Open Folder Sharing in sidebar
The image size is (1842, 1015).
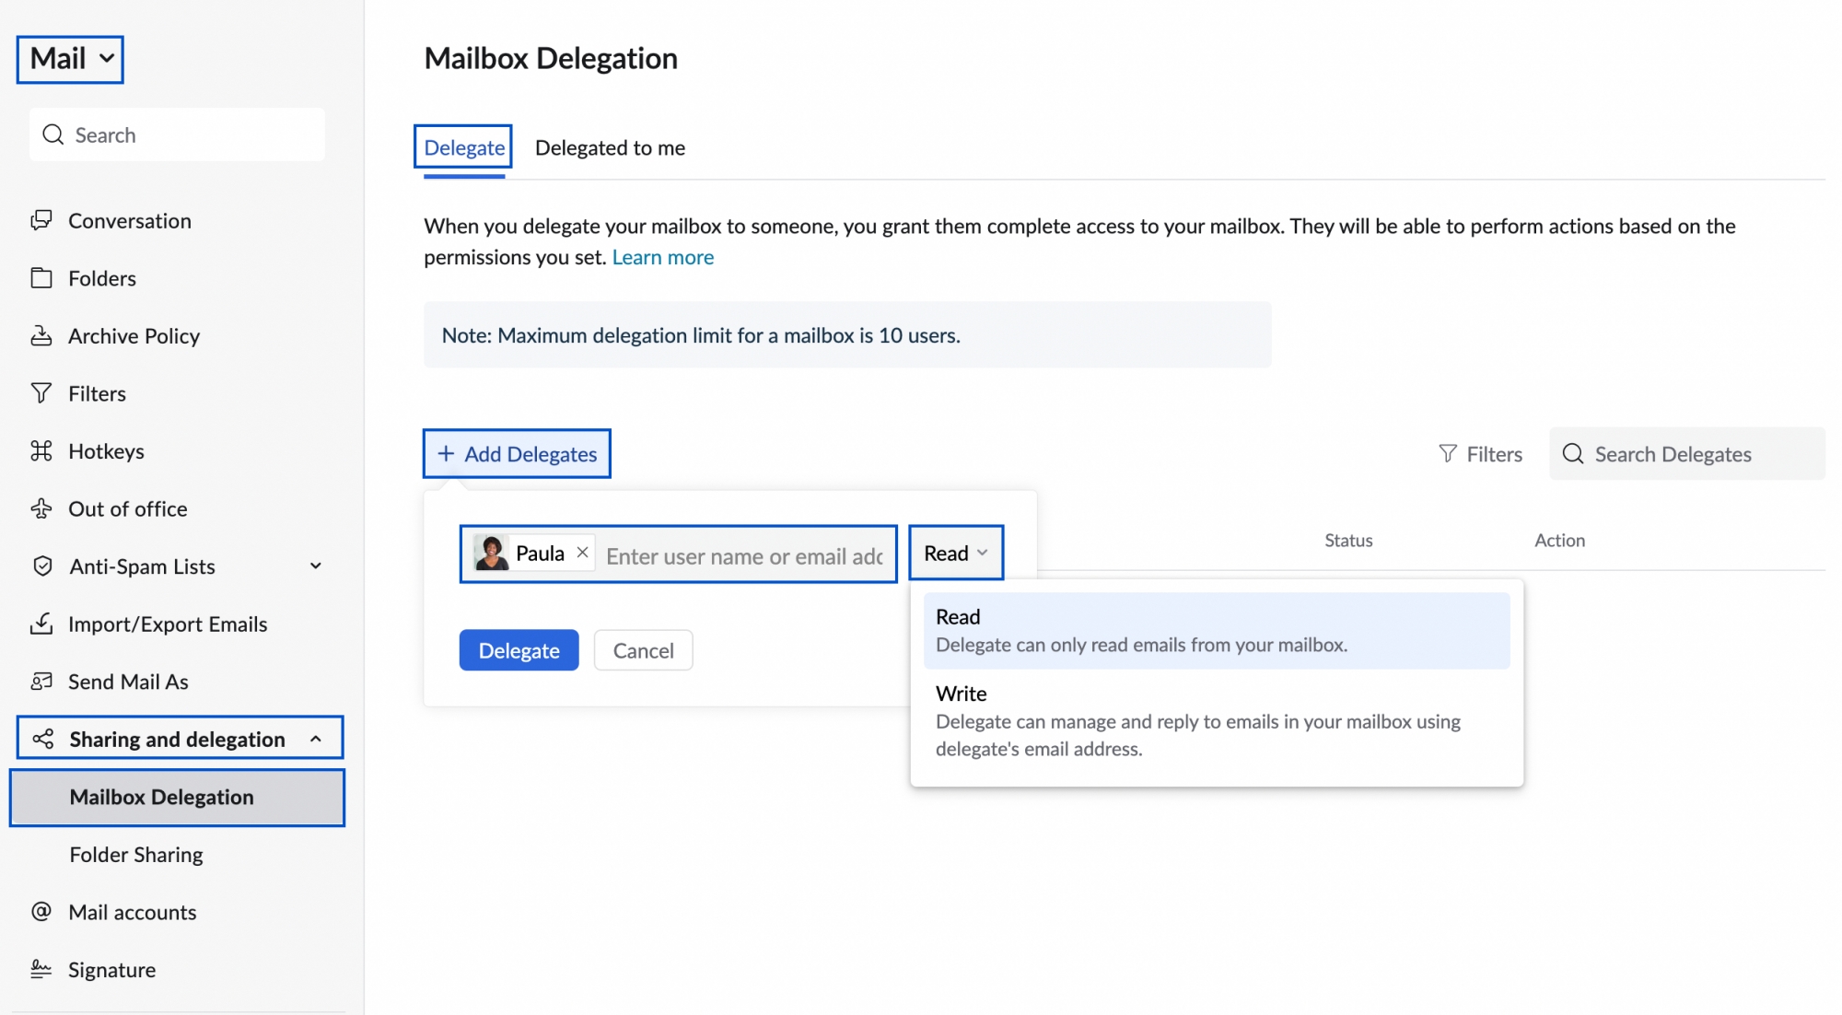pos(136,855)
